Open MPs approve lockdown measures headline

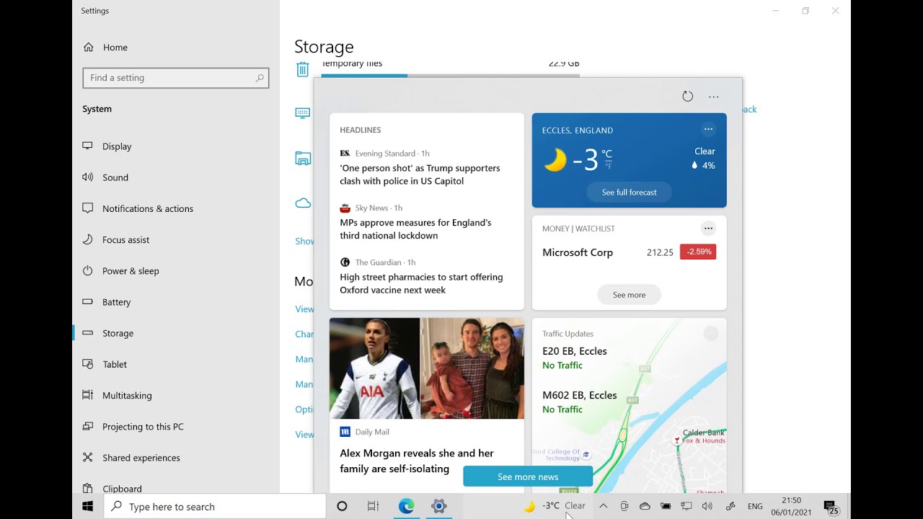pyautogui.click(x=415, y=229)
